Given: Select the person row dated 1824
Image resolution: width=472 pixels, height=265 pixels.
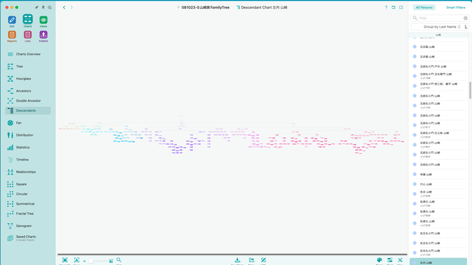Looking at the screenshot, I should click(x=438, y=135).
